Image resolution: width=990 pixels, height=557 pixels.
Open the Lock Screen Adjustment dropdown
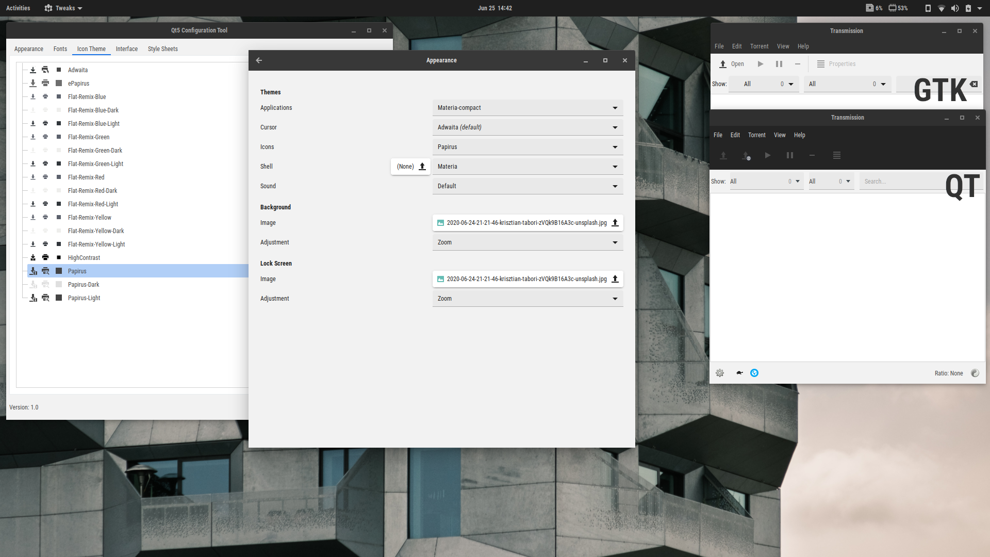click(527, 299)
